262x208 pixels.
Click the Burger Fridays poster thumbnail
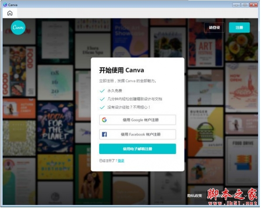point(206,131)
